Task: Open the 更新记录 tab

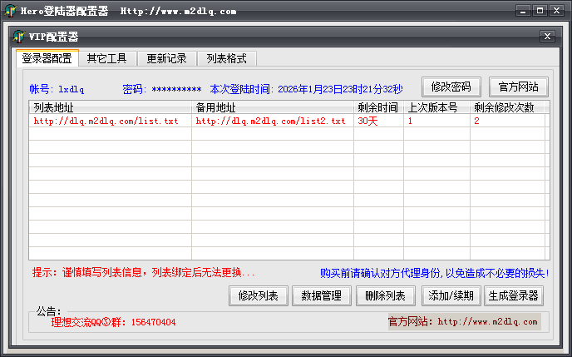Action: tap(166, 58)
